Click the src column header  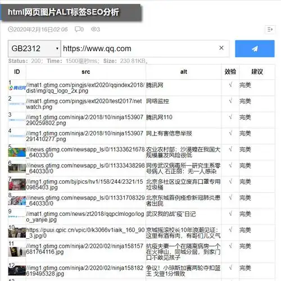(x=86, y=72)
